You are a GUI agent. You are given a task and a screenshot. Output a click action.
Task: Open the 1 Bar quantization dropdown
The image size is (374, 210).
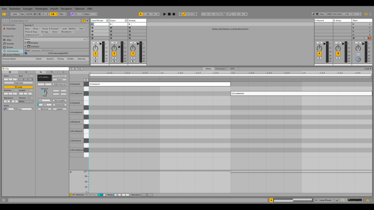point(62,14)
